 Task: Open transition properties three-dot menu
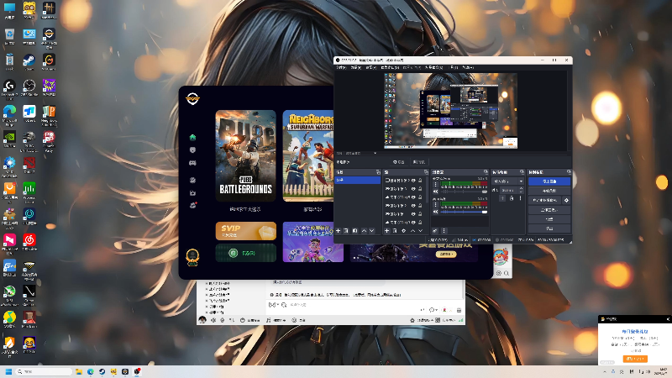[x=520, y=198]
